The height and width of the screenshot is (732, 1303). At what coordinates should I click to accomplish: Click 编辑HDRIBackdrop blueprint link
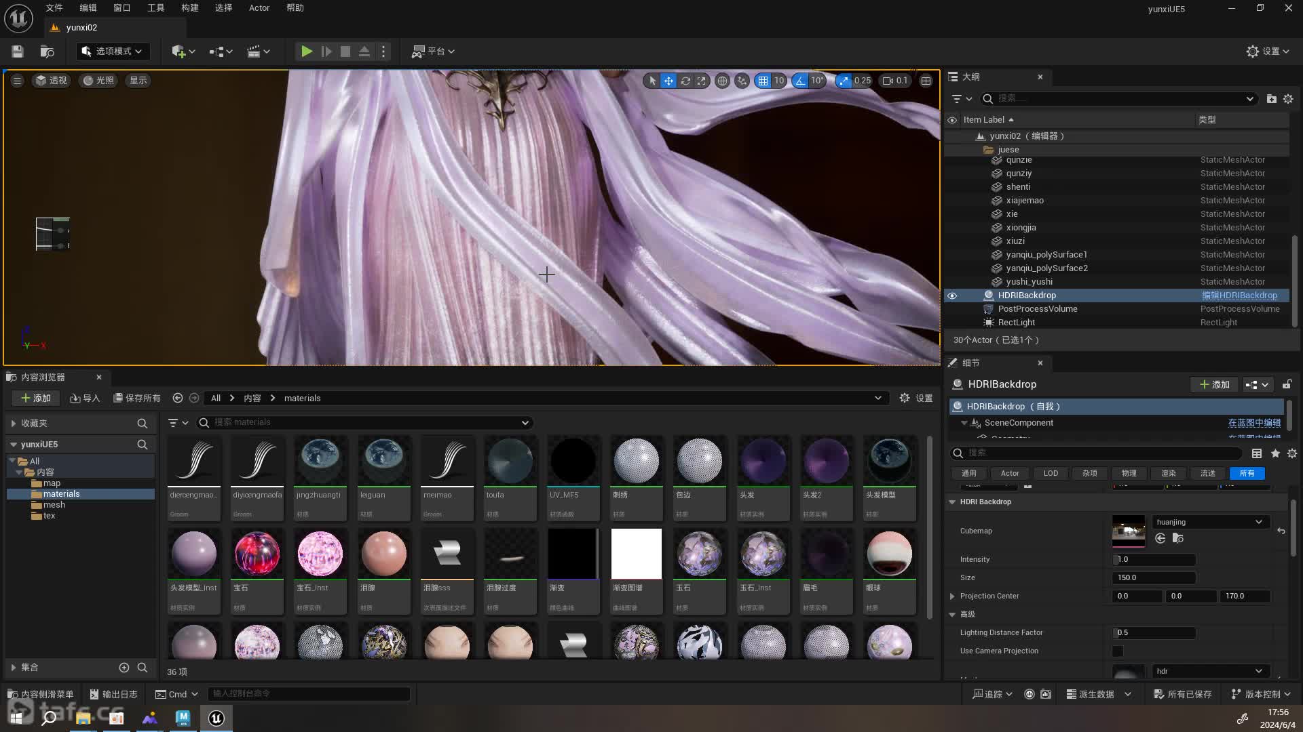click(x=1239, y=296)
